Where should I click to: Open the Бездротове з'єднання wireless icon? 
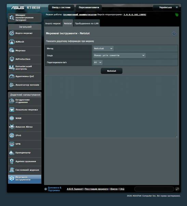point(12,101)
